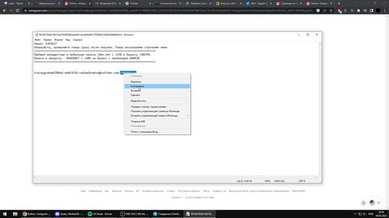Open a new Chrome tab
The image size is (389, 218).
click(339, 4)
